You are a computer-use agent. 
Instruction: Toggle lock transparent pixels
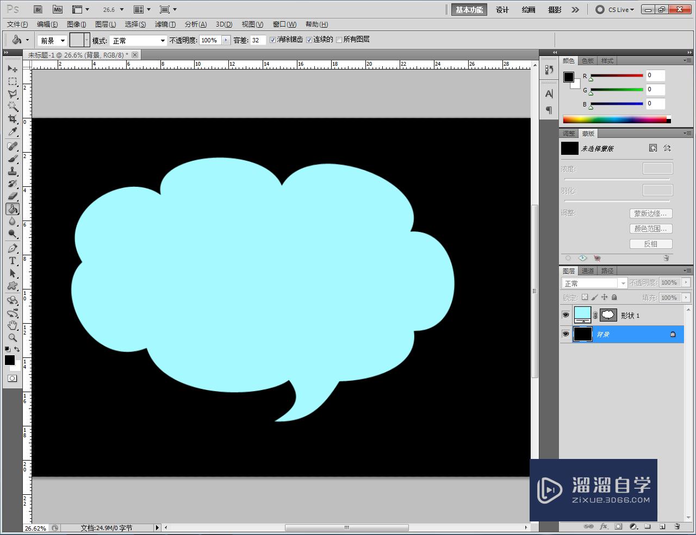[x=585, y=297]
